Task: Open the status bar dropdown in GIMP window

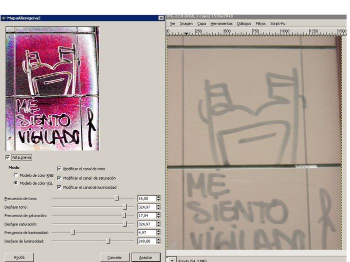Action: [x=172, y=260]
